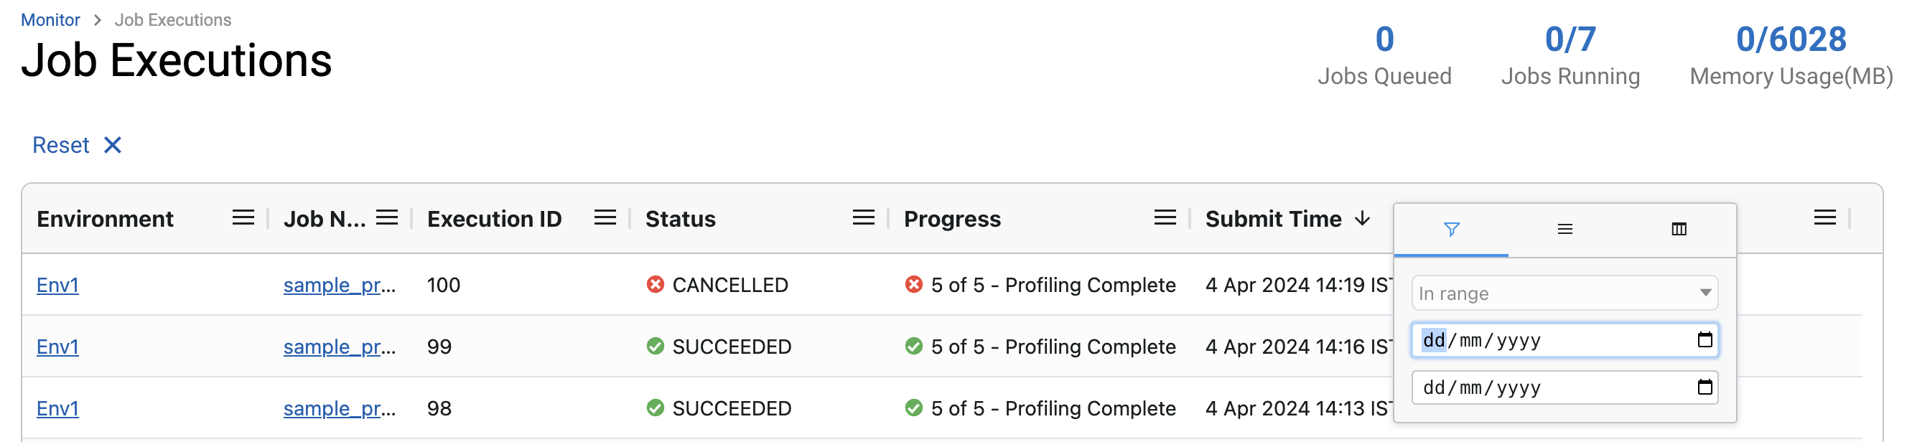Image resolution: width=1907 pixels, height=442 pixels.
Task: Go to the Monitor breadcrumb link
Action: tap(50, 20)
